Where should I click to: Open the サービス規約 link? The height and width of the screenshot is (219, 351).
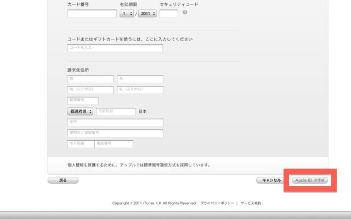tap(251, 203)
